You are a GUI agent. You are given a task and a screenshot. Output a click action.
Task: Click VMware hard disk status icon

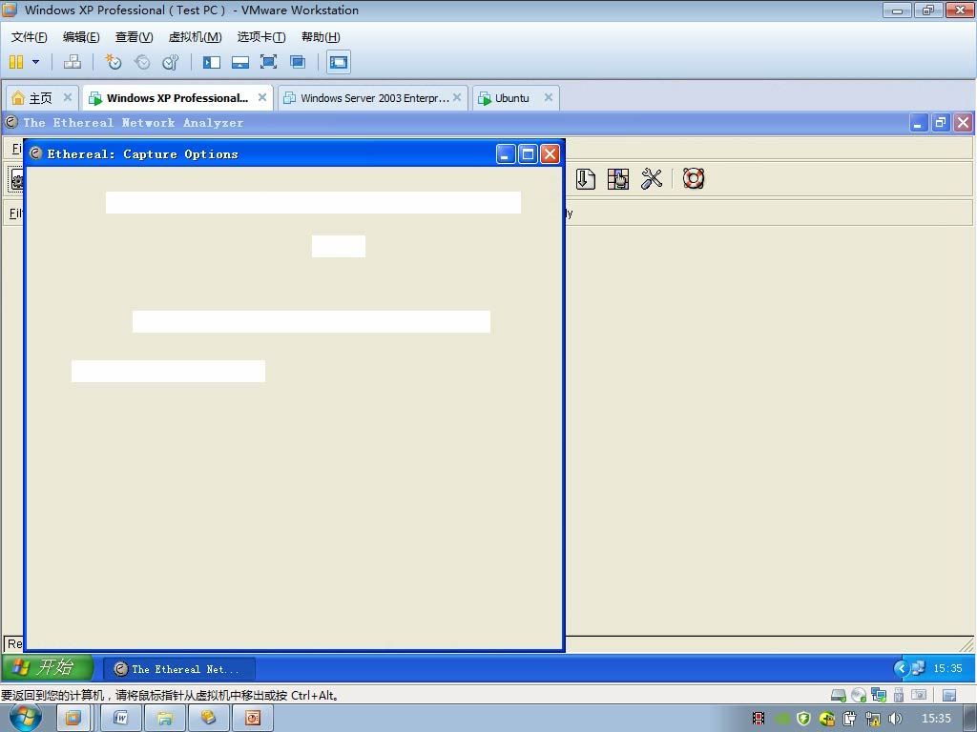coord(839,695)
